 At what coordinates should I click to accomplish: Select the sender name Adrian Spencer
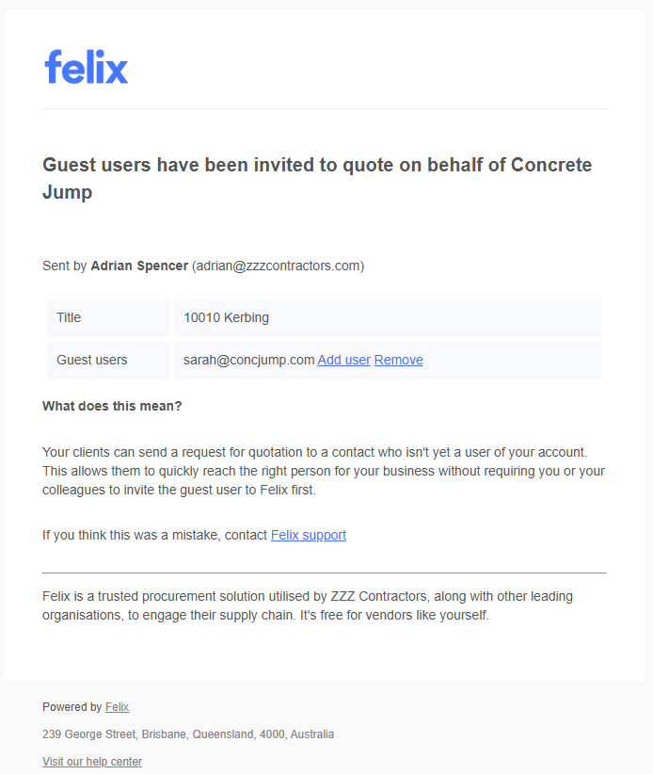pos(139,266)
